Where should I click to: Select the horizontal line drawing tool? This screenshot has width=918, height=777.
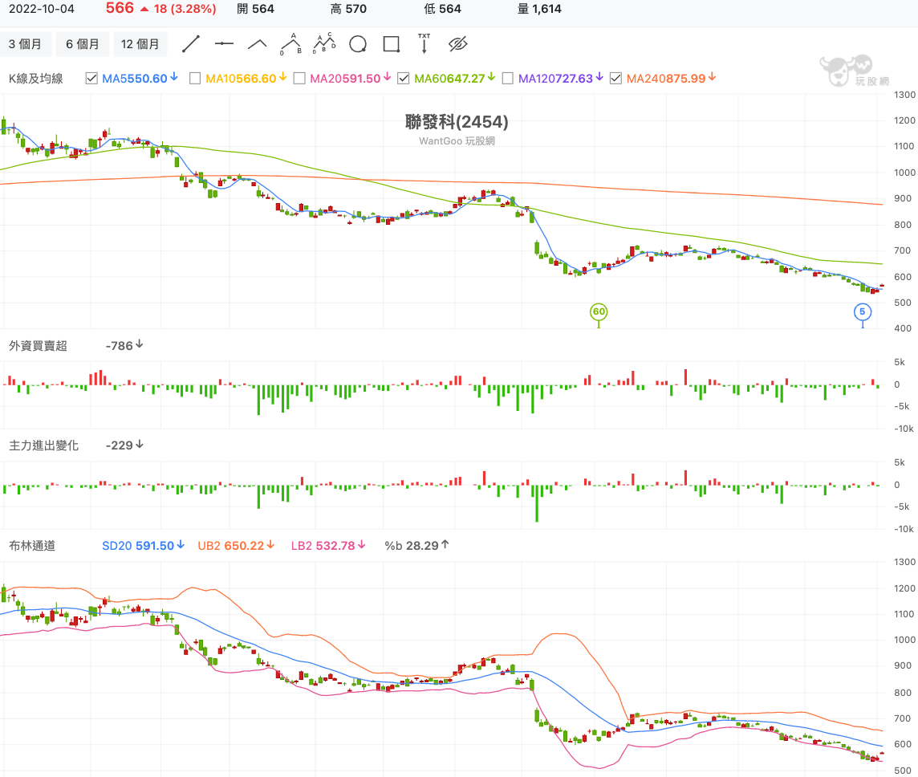click(x=224, y=44)
